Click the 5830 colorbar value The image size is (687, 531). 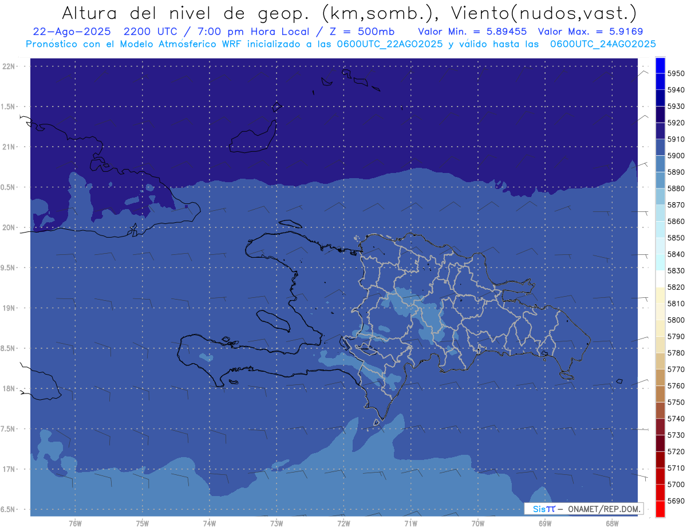(x=677, y=271)
